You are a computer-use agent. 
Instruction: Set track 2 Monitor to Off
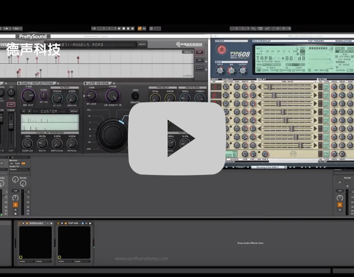tap(23, 163)
